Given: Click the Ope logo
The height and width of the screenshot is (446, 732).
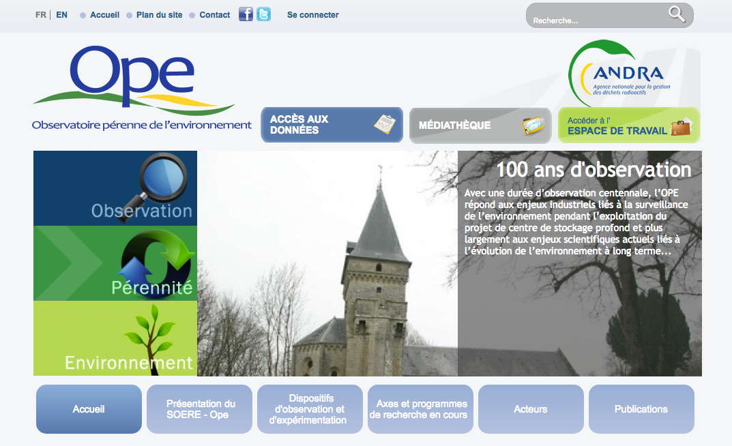Looking at the screenshot, I should click(x=134, y=80).
